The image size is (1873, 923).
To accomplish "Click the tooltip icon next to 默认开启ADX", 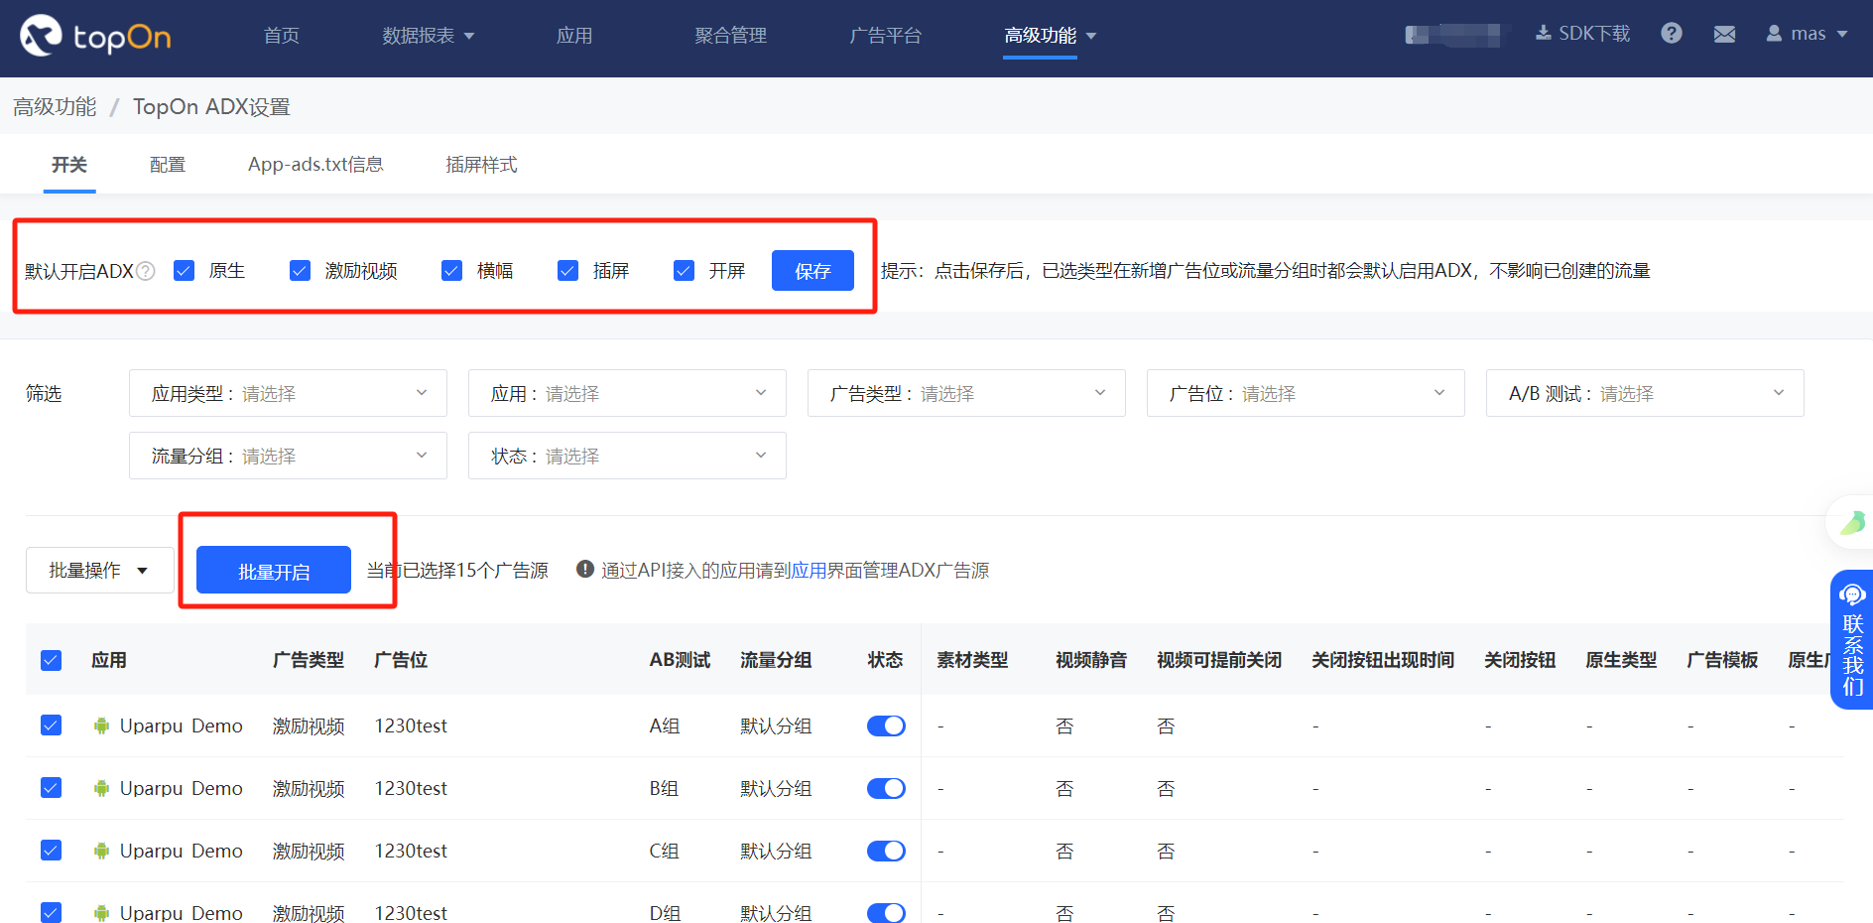I will pyautogui.click(x=145, y=270).
